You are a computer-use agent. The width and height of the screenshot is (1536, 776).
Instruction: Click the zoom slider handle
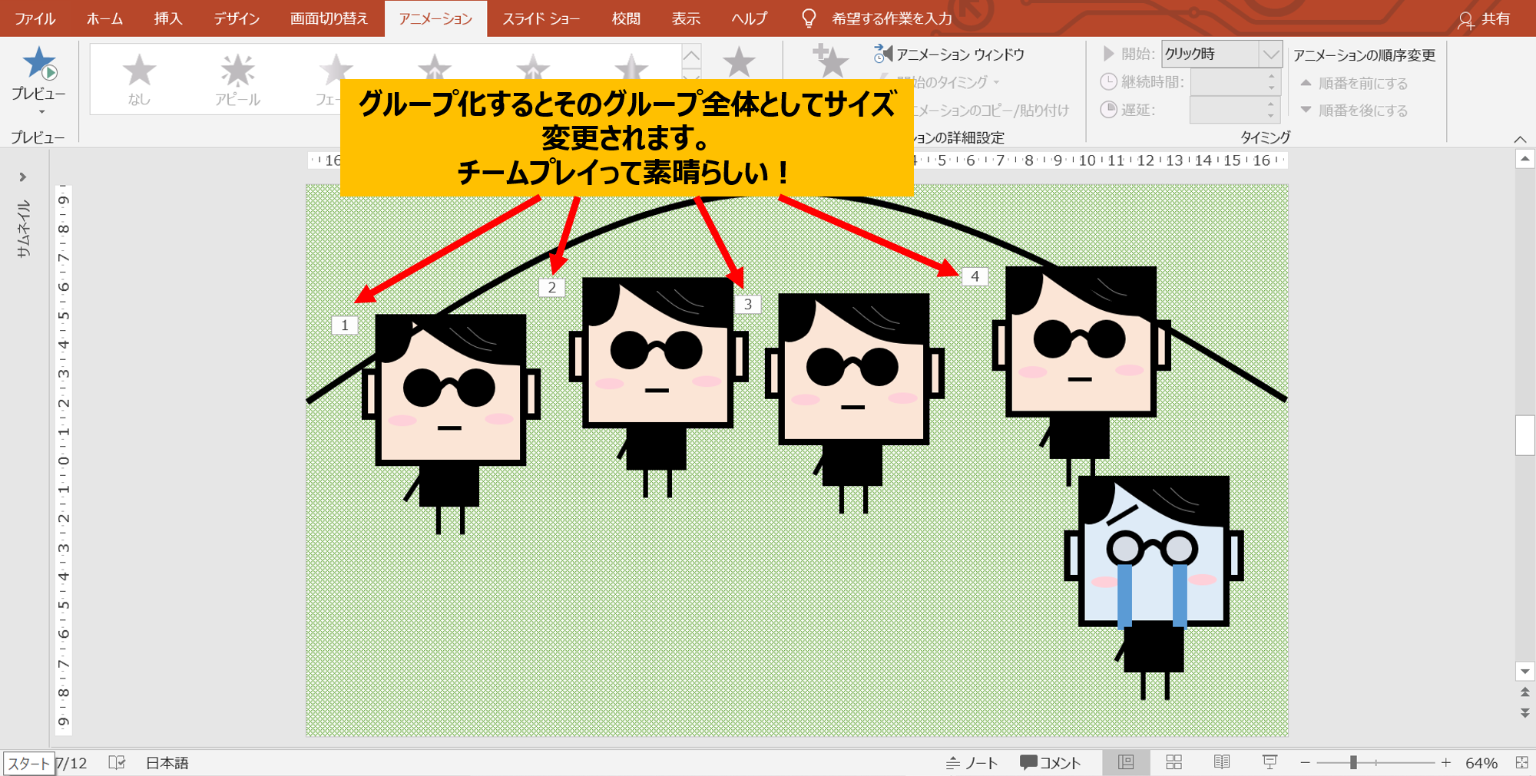tap(1353, 762)
